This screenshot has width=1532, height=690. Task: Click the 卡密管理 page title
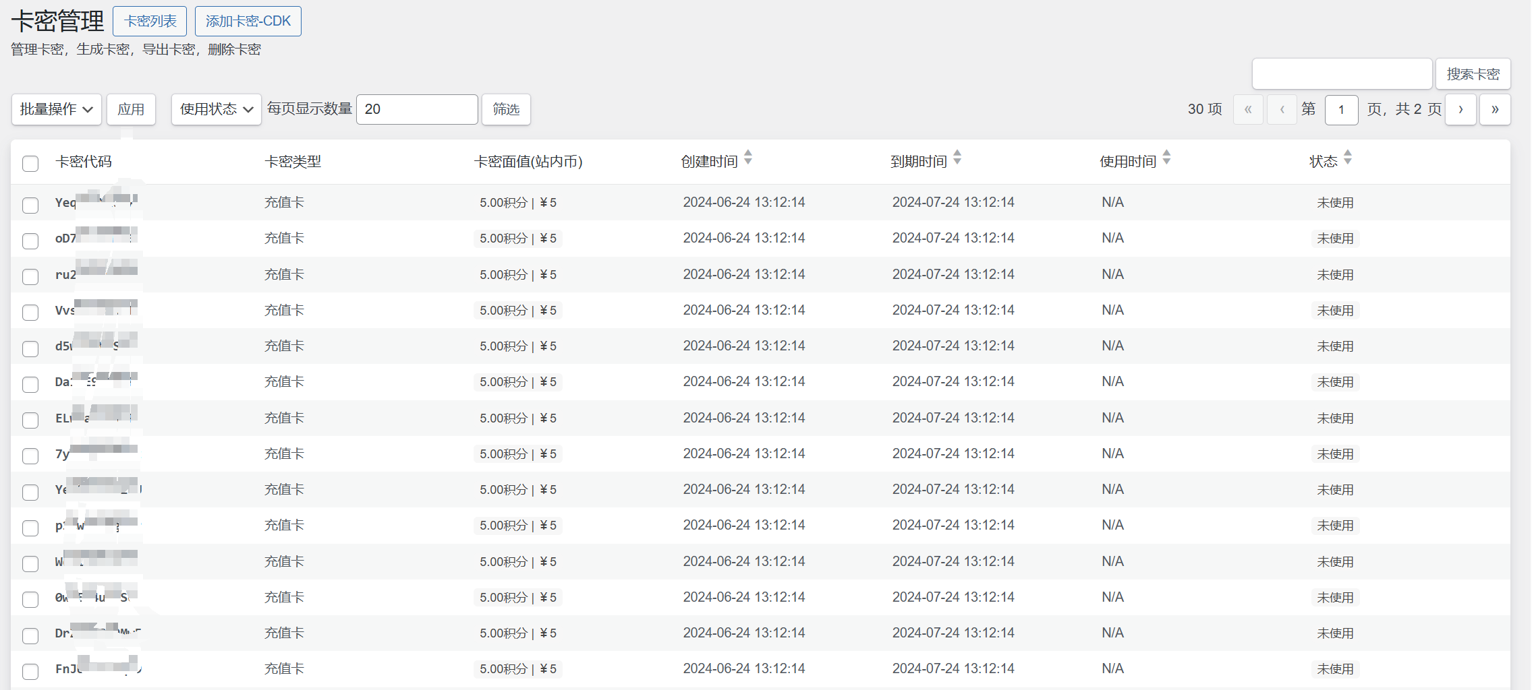[58, 22]
